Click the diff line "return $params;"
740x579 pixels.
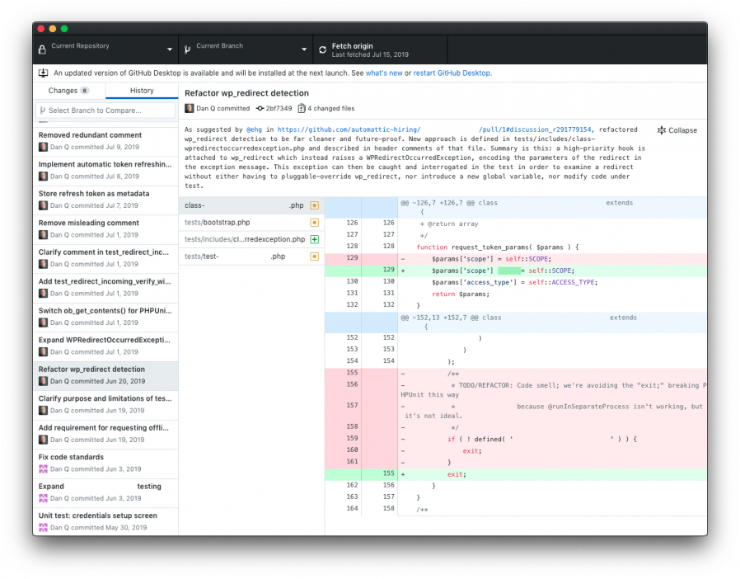515,294
